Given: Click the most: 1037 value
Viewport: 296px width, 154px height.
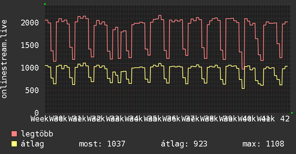Looking at the screenshot, I should (x=102, y=144).
